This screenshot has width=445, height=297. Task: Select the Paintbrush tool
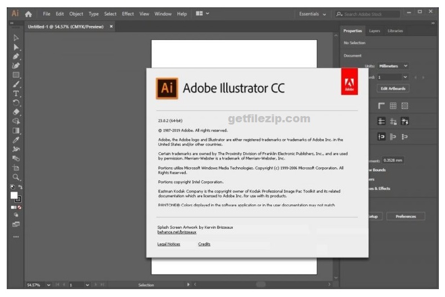pyautogui.click(x=16, y=84)
